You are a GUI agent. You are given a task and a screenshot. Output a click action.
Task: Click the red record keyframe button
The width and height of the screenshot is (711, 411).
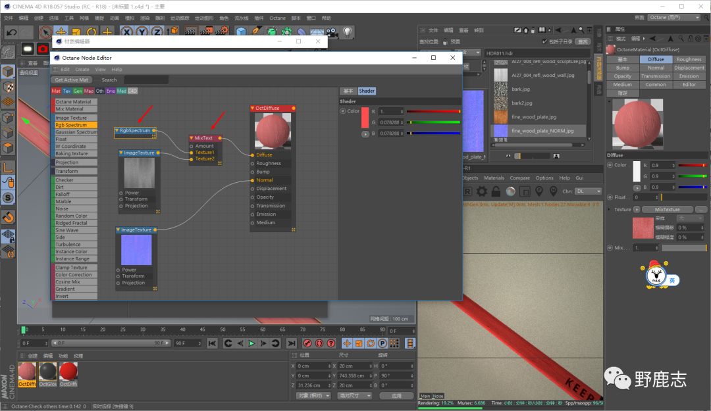click(x=307, y=343)
